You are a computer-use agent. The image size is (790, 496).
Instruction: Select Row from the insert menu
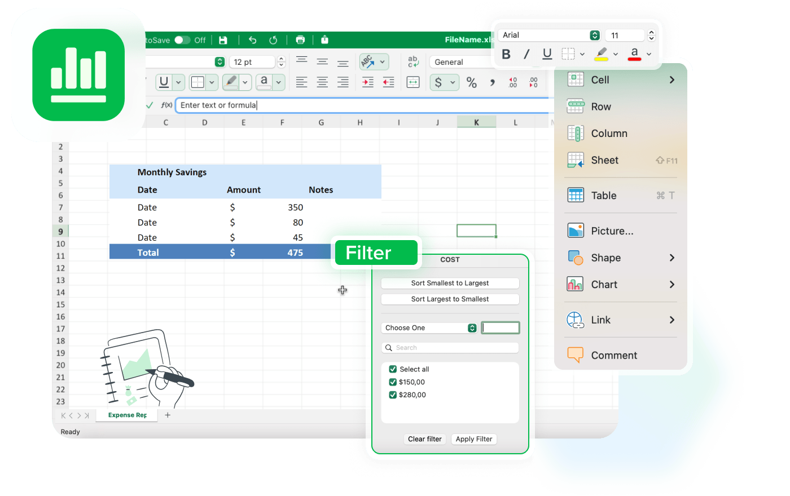click(x=621, y=107)
